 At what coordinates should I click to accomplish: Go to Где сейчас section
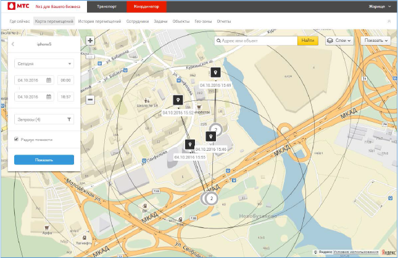20,22
